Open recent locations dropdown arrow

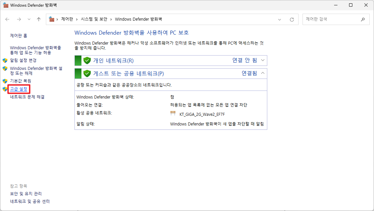coord(29,19)
